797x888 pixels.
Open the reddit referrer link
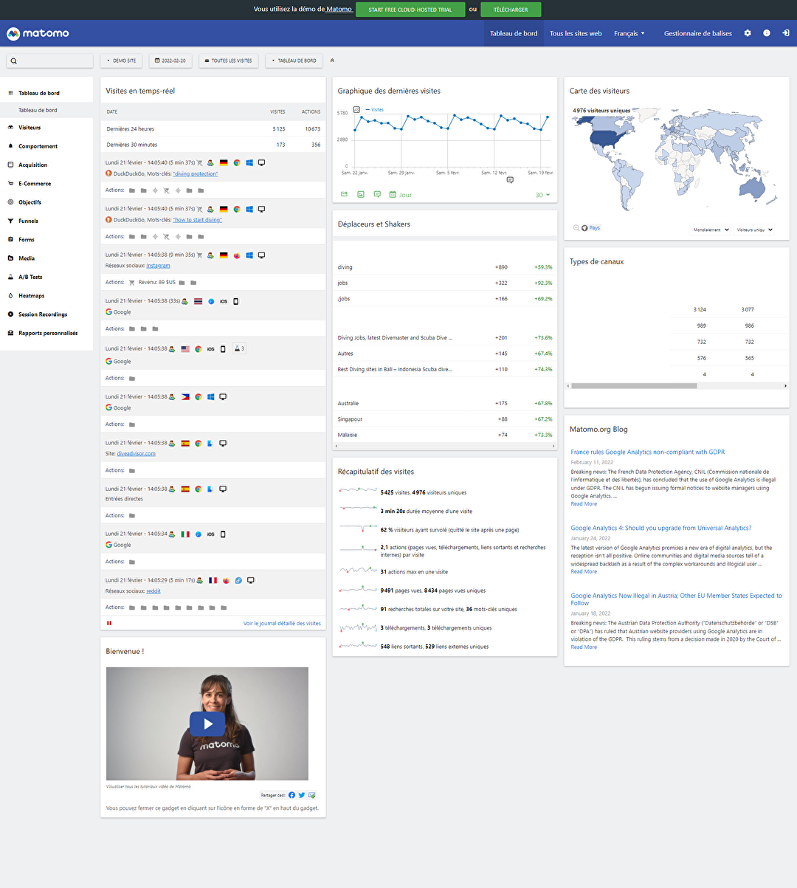pyautogui.click(x=153, y=591)
